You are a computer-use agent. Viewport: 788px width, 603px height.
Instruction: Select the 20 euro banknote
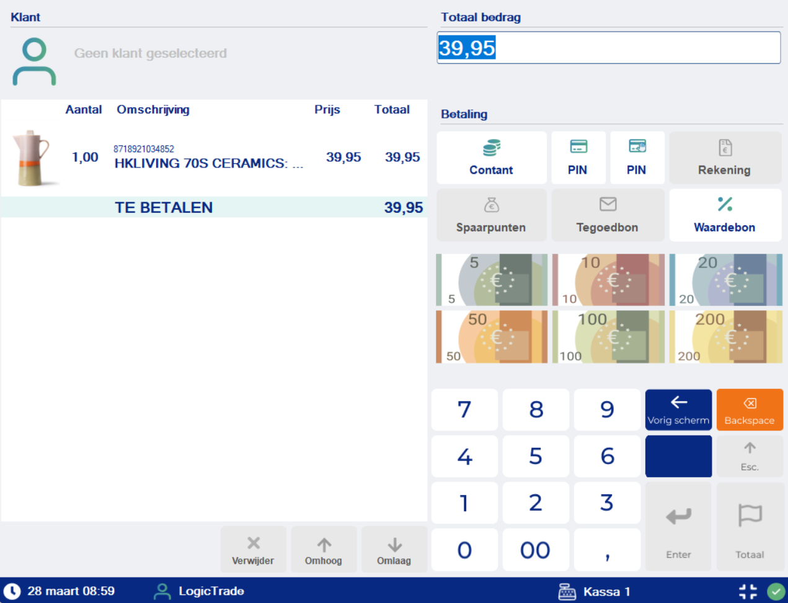click(725, 280)
